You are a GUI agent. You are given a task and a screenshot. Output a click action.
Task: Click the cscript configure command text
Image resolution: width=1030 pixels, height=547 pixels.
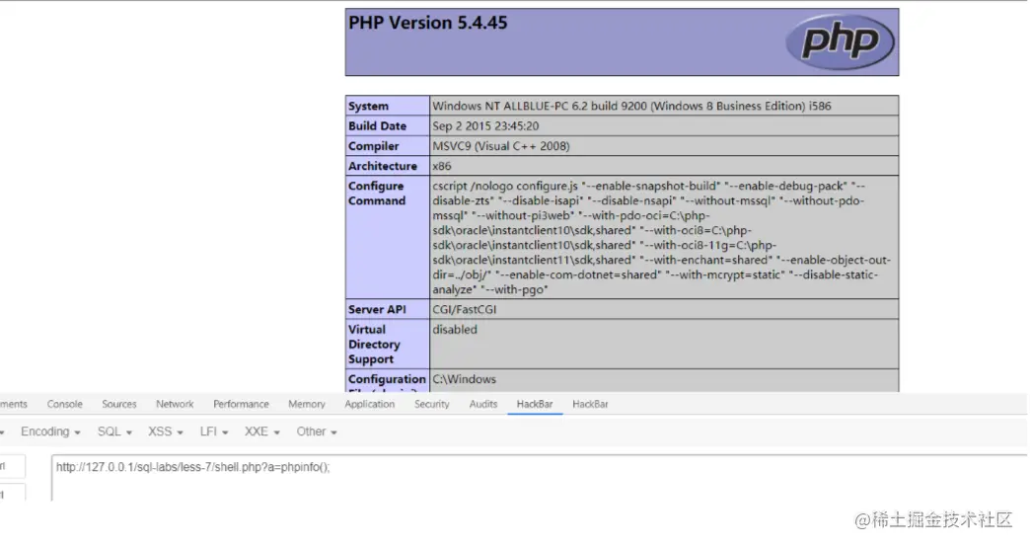point(661,237)
